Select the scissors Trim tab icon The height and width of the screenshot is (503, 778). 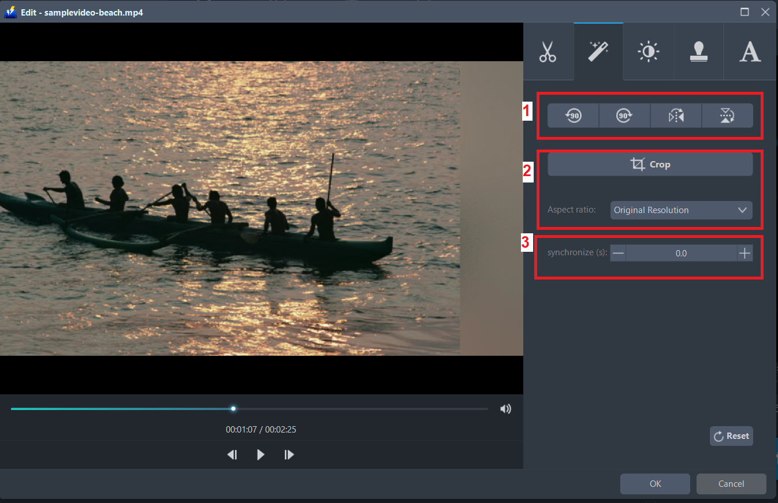[x=548, y=51]
